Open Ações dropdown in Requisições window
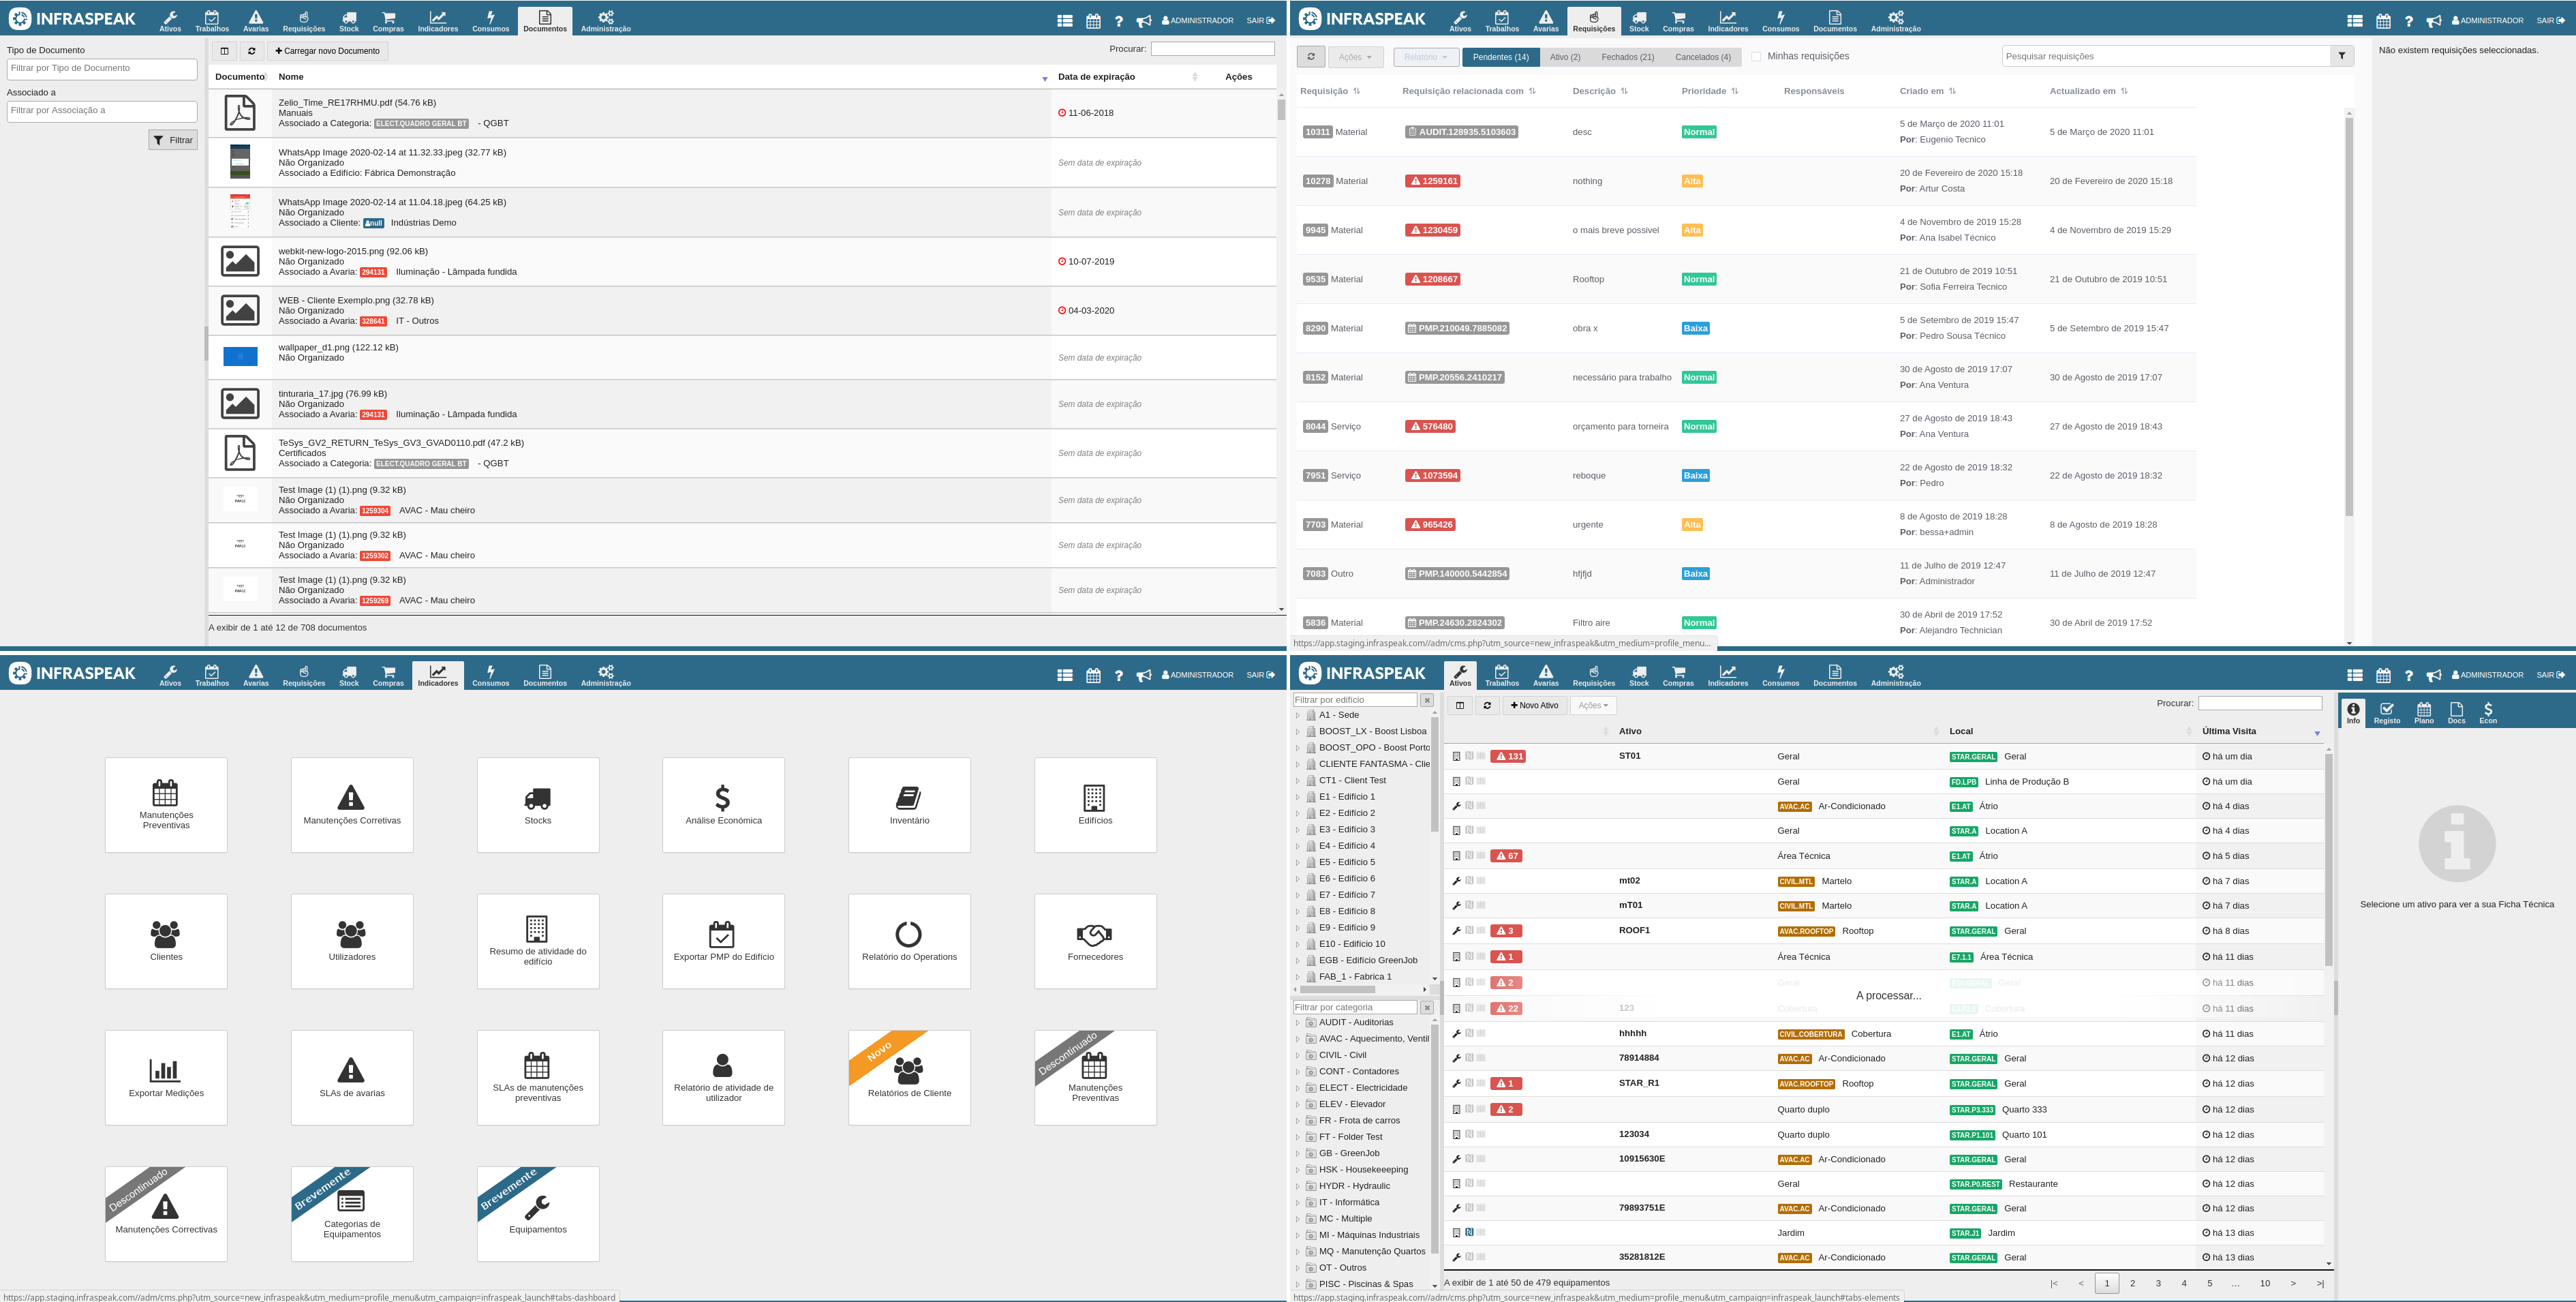Viewport: 2576px width, 1302px height. tap(1356, 57)
